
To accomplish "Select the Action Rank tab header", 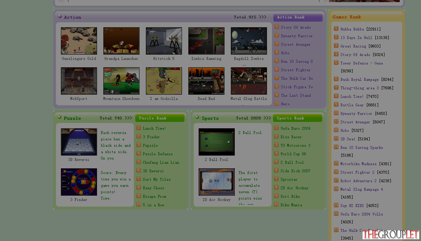I will point(298,17).
